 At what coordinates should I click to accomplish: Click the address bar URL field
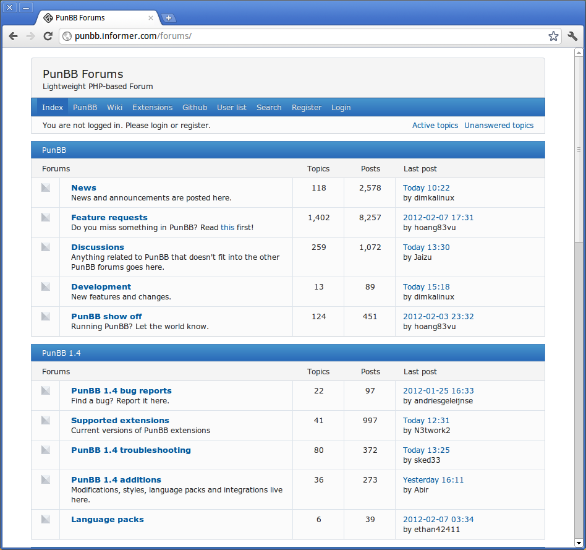[310, 36]
